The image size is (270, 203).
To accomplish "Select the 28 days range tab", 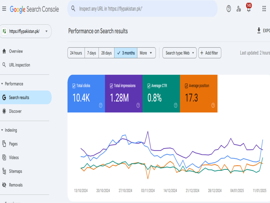I will pos(106,53).
